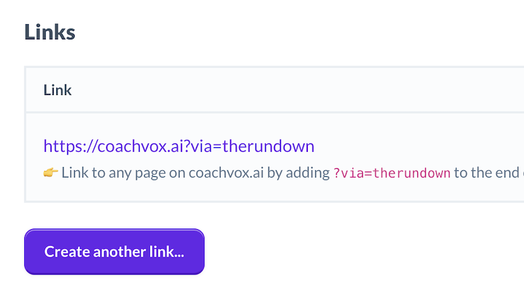
Task: Click empty space right of the referral URL
Action: [418, 146]
